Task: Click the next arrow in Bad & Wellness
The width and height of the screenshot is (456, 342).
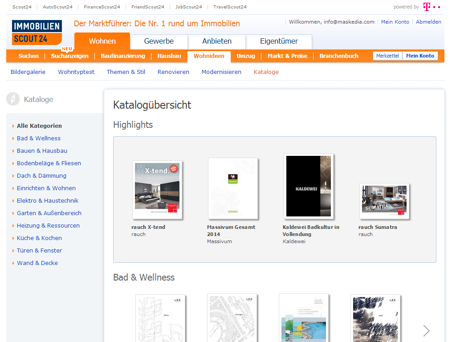Action: (x=426, y=331)
